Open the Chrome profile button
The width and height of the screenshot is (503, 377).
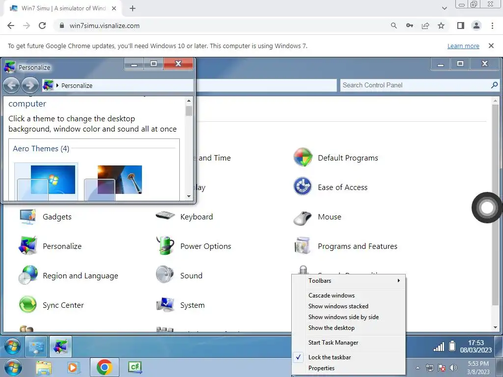(x=476, y=26)
